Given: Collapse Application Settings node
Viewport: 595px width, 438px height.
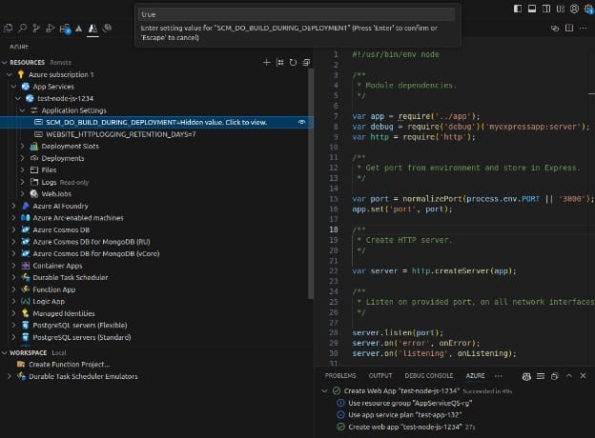Looking at the screenshot, I should pos(22,110).
